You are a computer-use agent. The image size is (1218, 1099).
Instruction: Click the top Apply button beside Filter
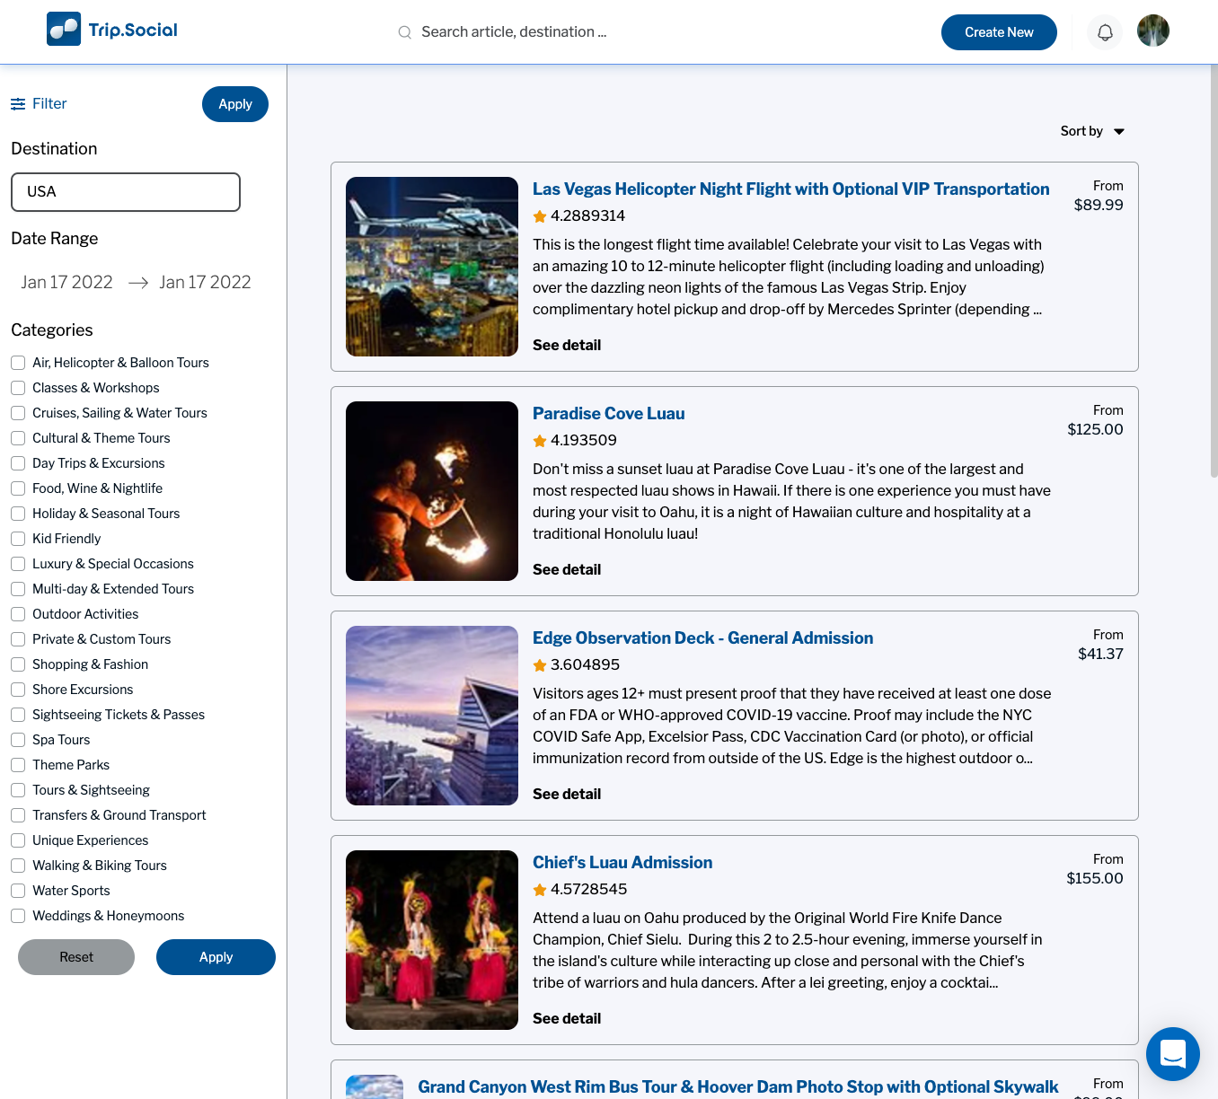pyautogui.click(x=235, y=104)
